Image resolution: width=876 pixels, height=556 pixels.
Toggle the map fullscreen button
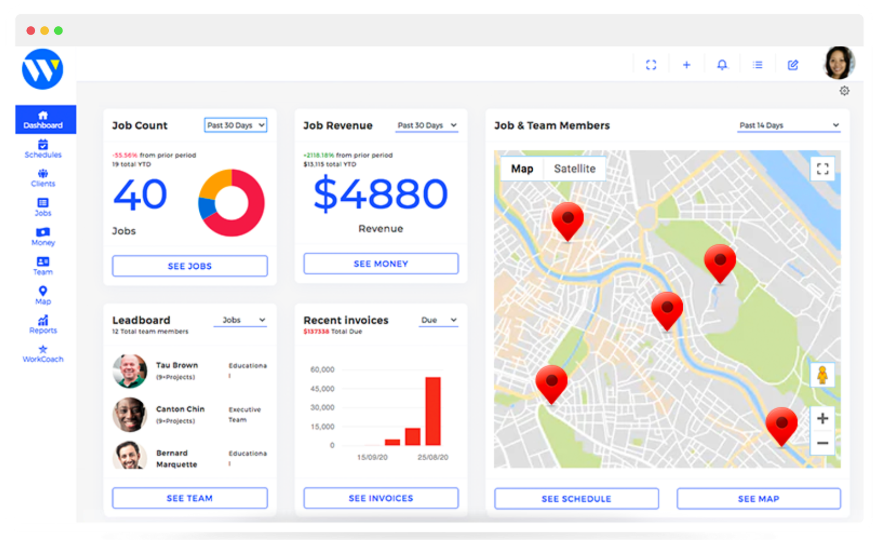822,169
